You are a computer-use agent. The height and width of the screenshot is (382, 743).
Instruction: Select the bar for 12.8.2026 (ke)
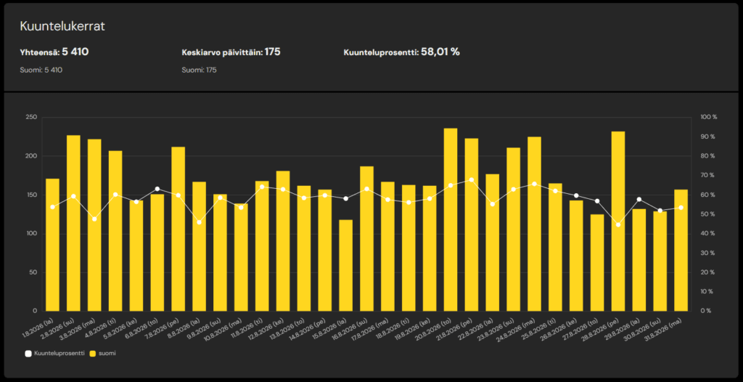[283, 241]
